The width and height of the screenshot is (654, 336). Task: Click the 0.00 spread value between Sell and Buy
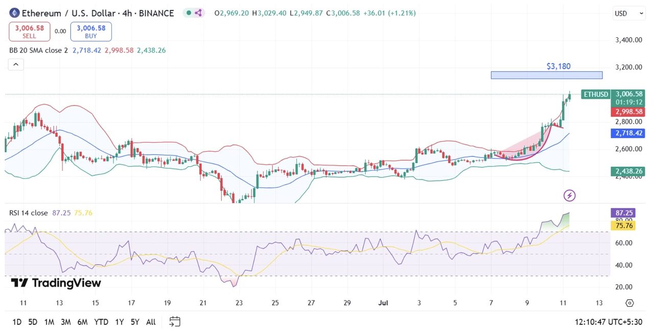click(60, 31)
